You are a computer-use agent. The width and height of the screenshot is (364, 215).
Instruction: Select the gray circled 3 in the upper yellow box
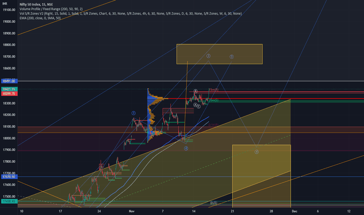(x=209, y=56)
